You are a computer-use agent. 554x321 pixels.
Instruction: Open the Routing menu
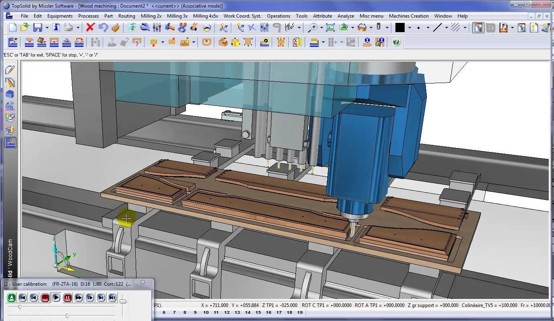click(126, 16)
